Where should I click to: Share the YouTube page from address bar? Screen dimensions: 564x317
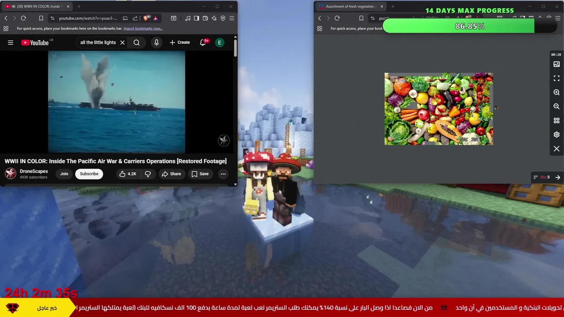point(135,18)
